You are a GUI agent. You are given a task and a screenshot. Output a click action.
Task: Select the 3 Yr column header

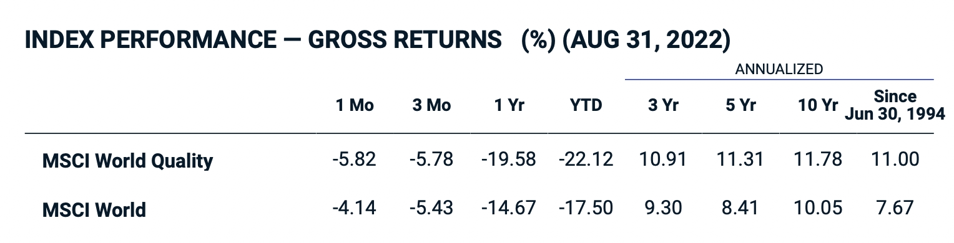663,105
